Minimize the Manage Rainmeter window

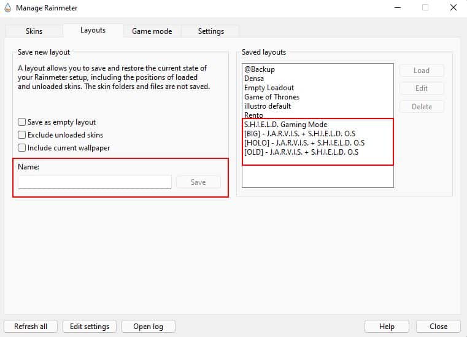(398, 8)
